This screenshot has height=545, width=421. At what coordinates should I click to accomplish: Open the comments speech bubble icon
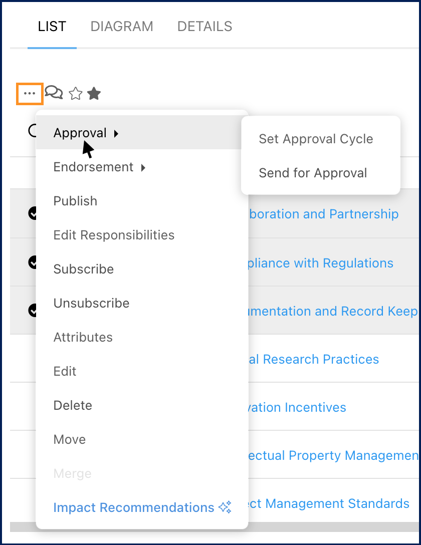click(x=54, y=93)
